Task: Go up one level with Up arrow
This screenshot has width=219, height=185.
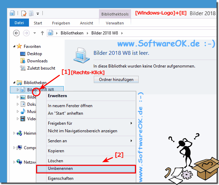Action: coord(42,33)
